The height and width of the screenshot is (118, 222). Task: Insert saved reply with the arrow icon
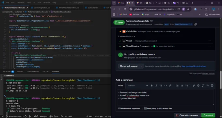pos(207,86)
